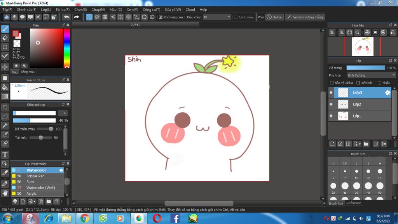Select the Eraser tool
Screen dimensions: 398x224
5,38
